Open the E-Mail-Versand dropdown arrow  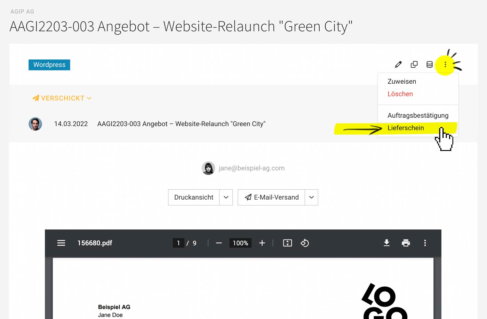[x=311, y=197]
